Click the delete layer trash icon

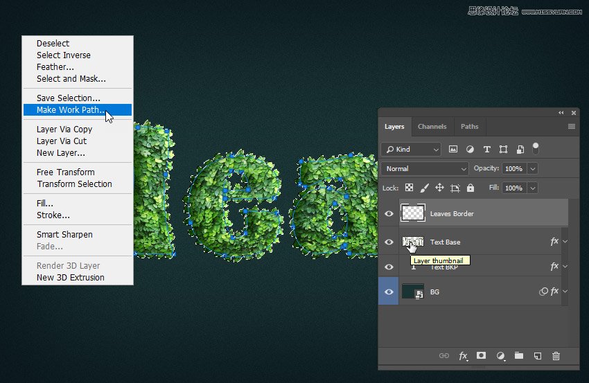click(x=556, y=356)
